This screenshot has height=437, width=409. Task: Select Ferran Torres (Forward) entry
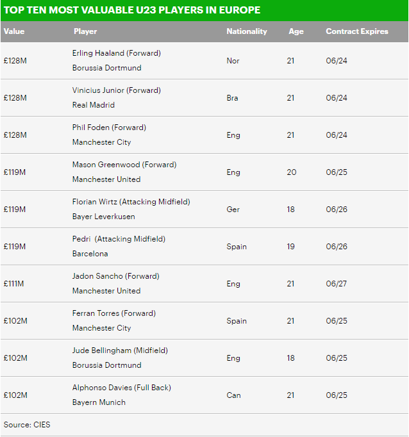114,313
